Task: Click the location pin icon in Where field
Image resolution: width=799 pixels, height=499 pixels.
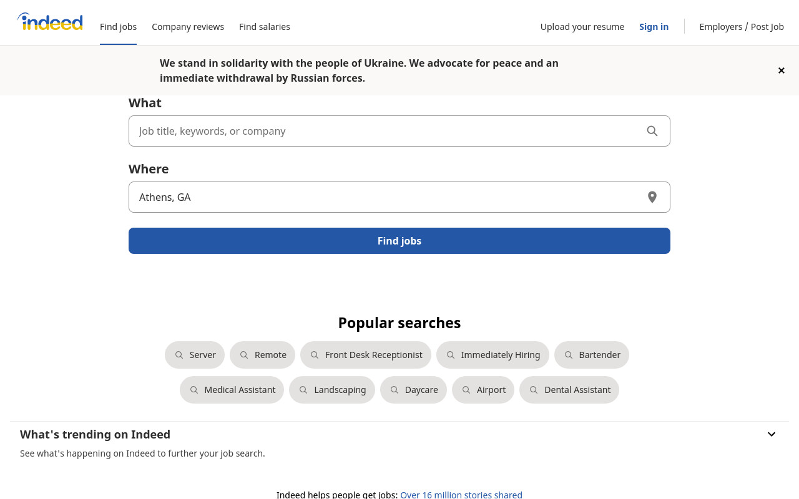Action: 652,197
